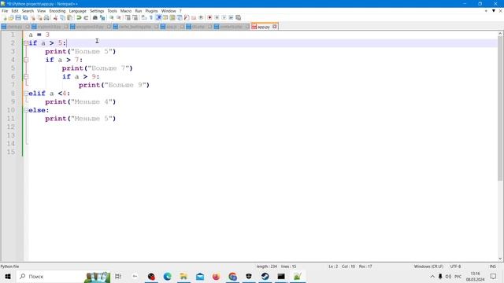The image size is (504, 283).
Task: Click the INS indicator in the status bar
Action: point(492,266)
